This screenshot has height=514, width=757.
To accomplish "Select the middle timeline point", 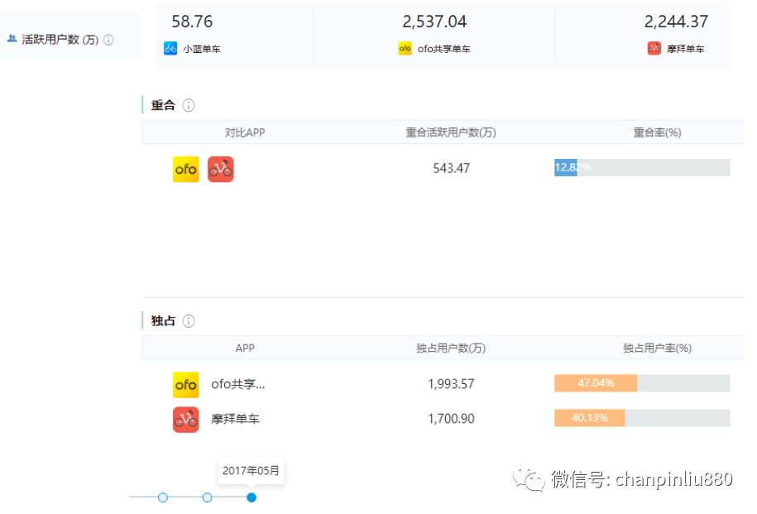I will [x=207, y=497].
